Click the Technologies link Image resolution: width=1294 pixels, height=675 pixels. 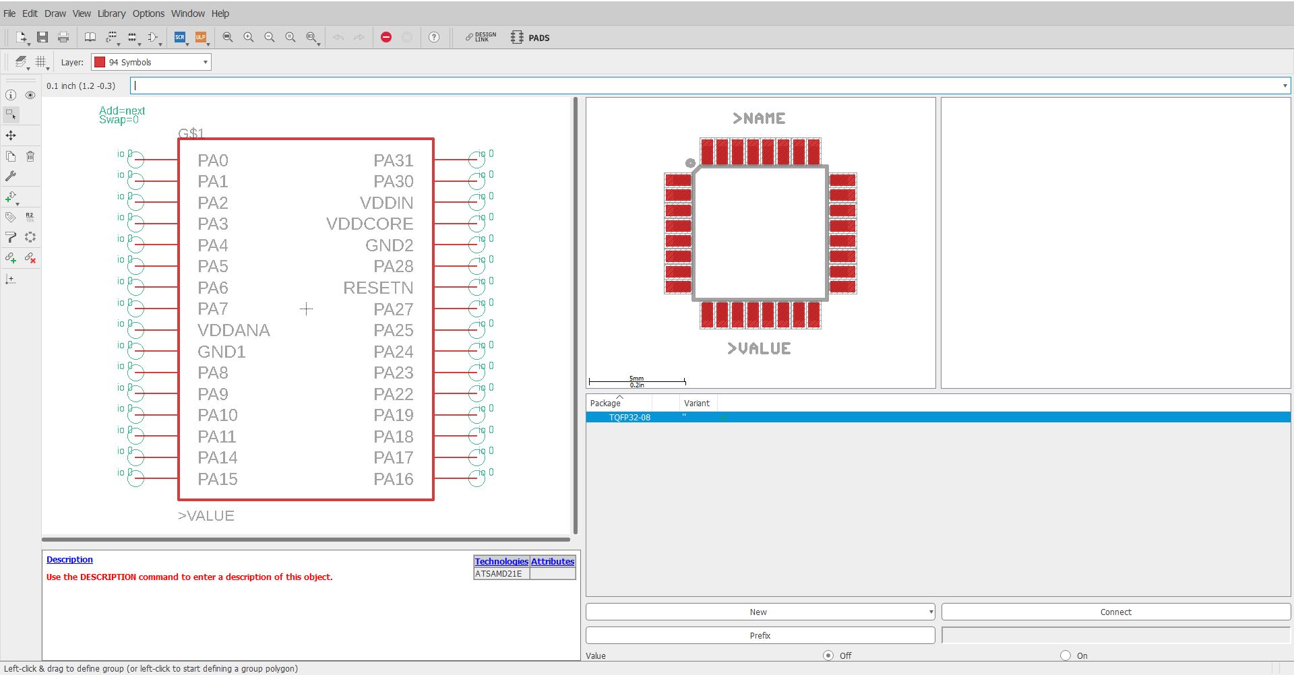click(501, 561)
